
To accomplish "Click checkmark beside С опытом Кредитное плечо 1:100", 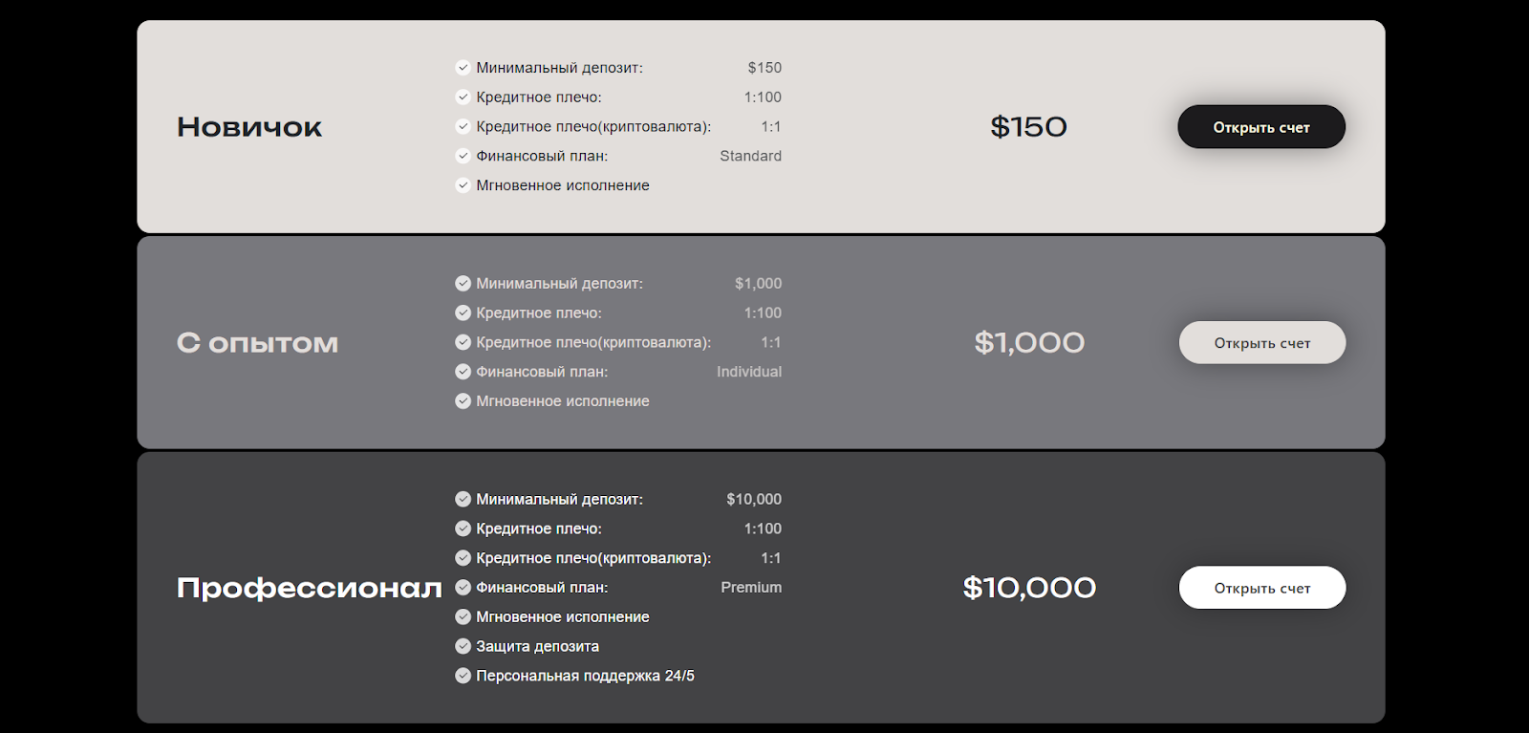I will (x=463, y=313).
